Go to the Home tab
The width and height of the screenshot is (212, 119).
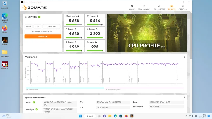pyautogui.click(x=132, y=8)
